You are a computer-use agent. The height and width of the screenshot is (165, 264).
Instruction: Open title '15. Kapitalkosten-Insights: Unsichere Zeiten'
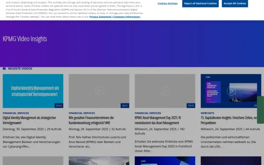coord(229,120)
